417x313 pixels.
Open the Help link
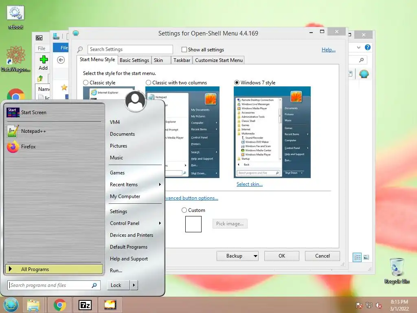[329, 49]
